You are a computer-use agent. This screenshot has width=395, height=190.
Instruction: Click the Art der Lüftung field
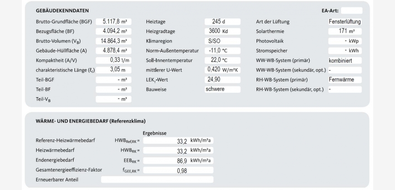[345, 22]
